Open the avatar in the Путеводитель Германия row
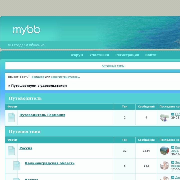This screenshot has width=180, height=180. [164, 117]
